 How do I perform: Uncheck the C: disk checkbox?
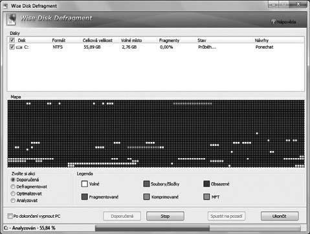(x=12, y=47)
